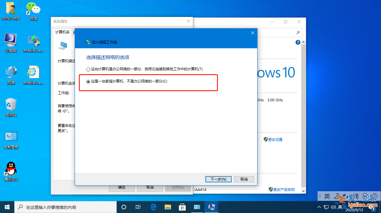
Task: Click the 下一步(N) button
Action: [218, 179]
